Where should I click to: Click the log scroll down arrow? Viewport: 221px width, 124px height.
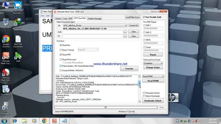(x=139, y=102)
